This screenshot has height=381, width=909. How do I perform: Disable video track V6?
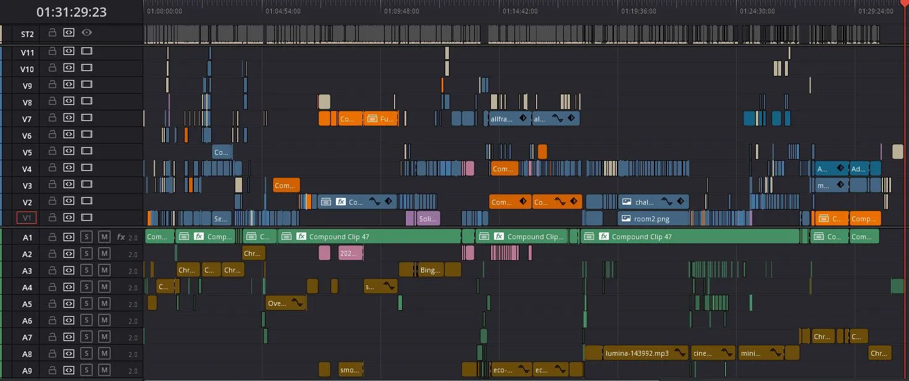86,134
